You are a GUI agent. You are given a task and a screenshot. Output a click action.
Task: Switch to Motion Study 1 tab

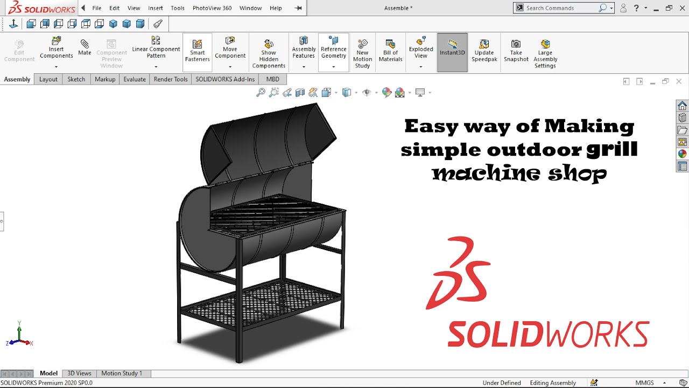(x=122, y=373)
